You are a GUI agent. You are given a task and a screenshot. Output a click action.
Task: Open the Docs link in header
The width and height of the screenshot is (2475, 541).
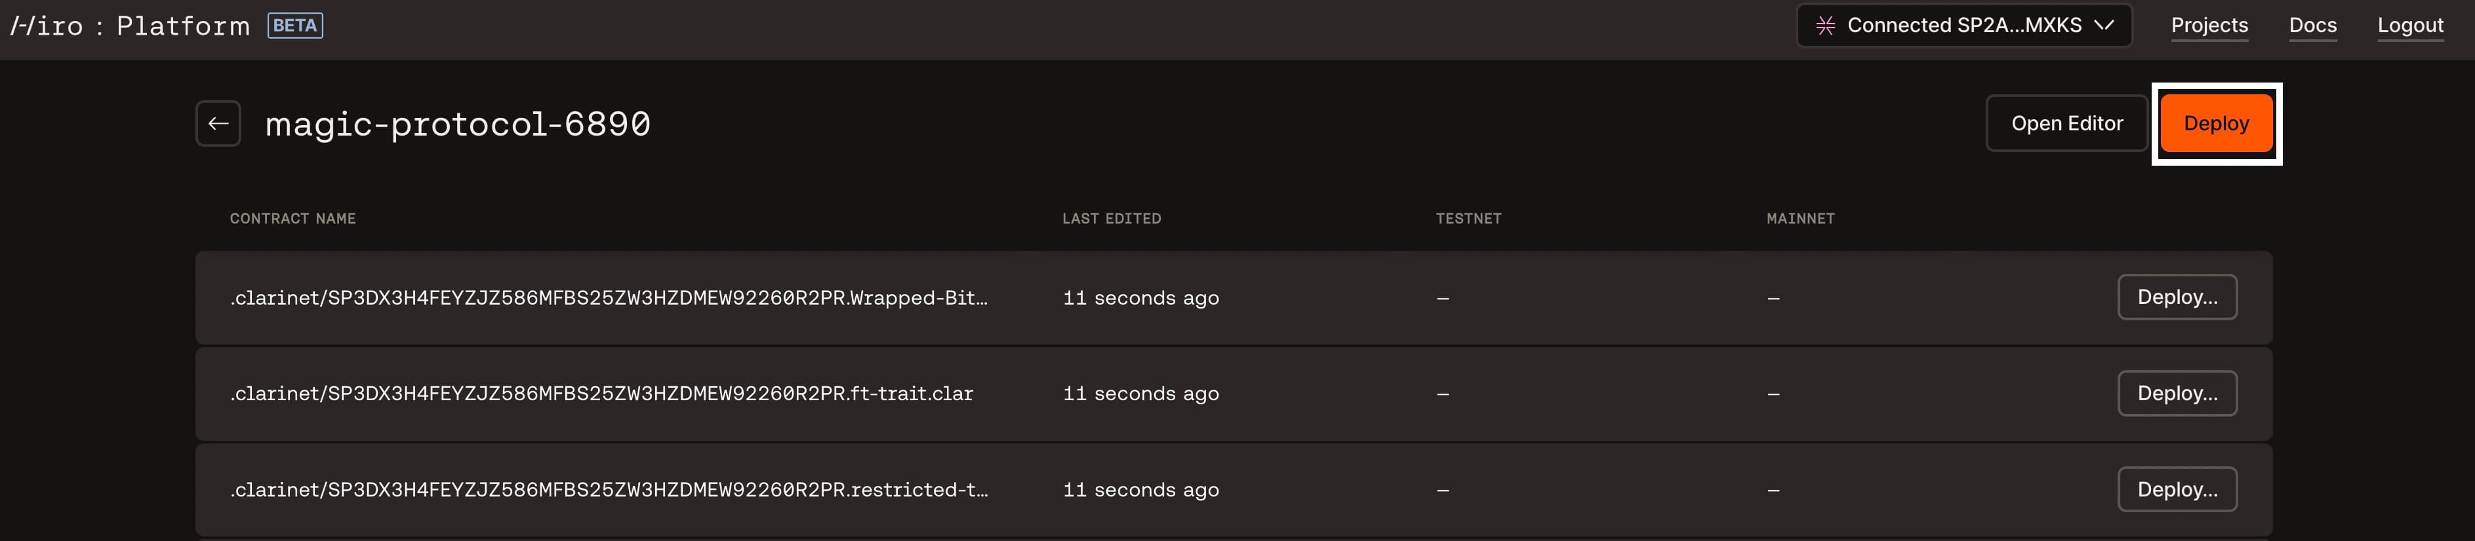point(2312,26)
